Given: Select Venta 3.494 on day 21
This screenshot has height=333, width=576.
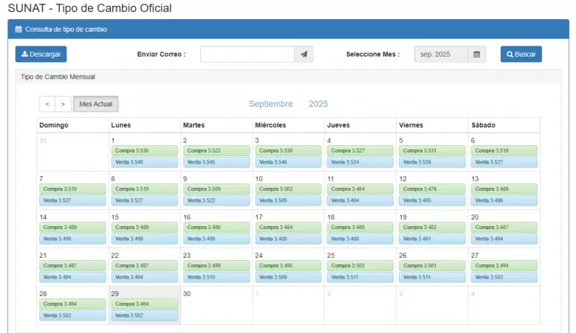Looking at the screenshot, I should click(72, 277).
